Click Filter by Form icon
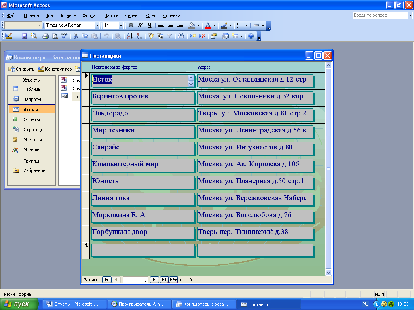 click(x=160, y=36)
